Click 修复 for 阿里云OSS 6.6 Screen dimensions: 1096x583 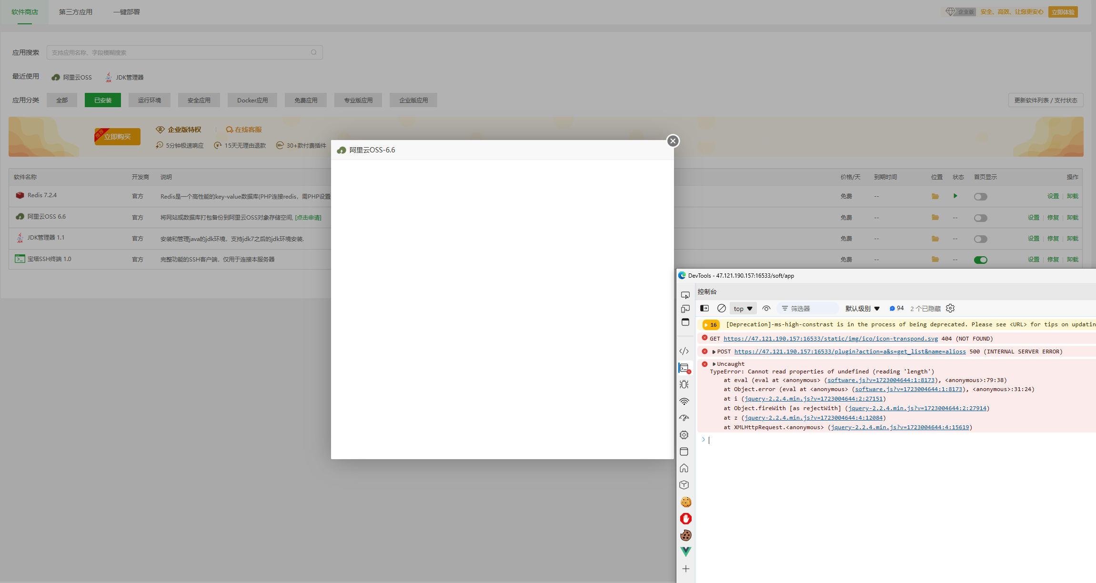[1053, 218]
